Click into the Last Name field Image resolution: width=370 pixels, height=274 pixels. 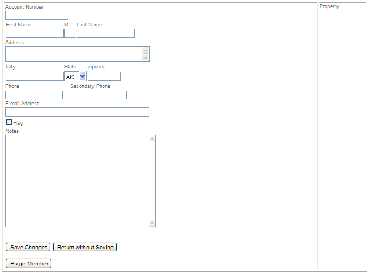tap(105, 33)
